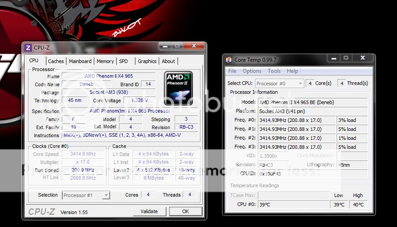This screenshot has width=397, height=227.
Task: Click the Code Name value Deneb
Action: [86, 84]
